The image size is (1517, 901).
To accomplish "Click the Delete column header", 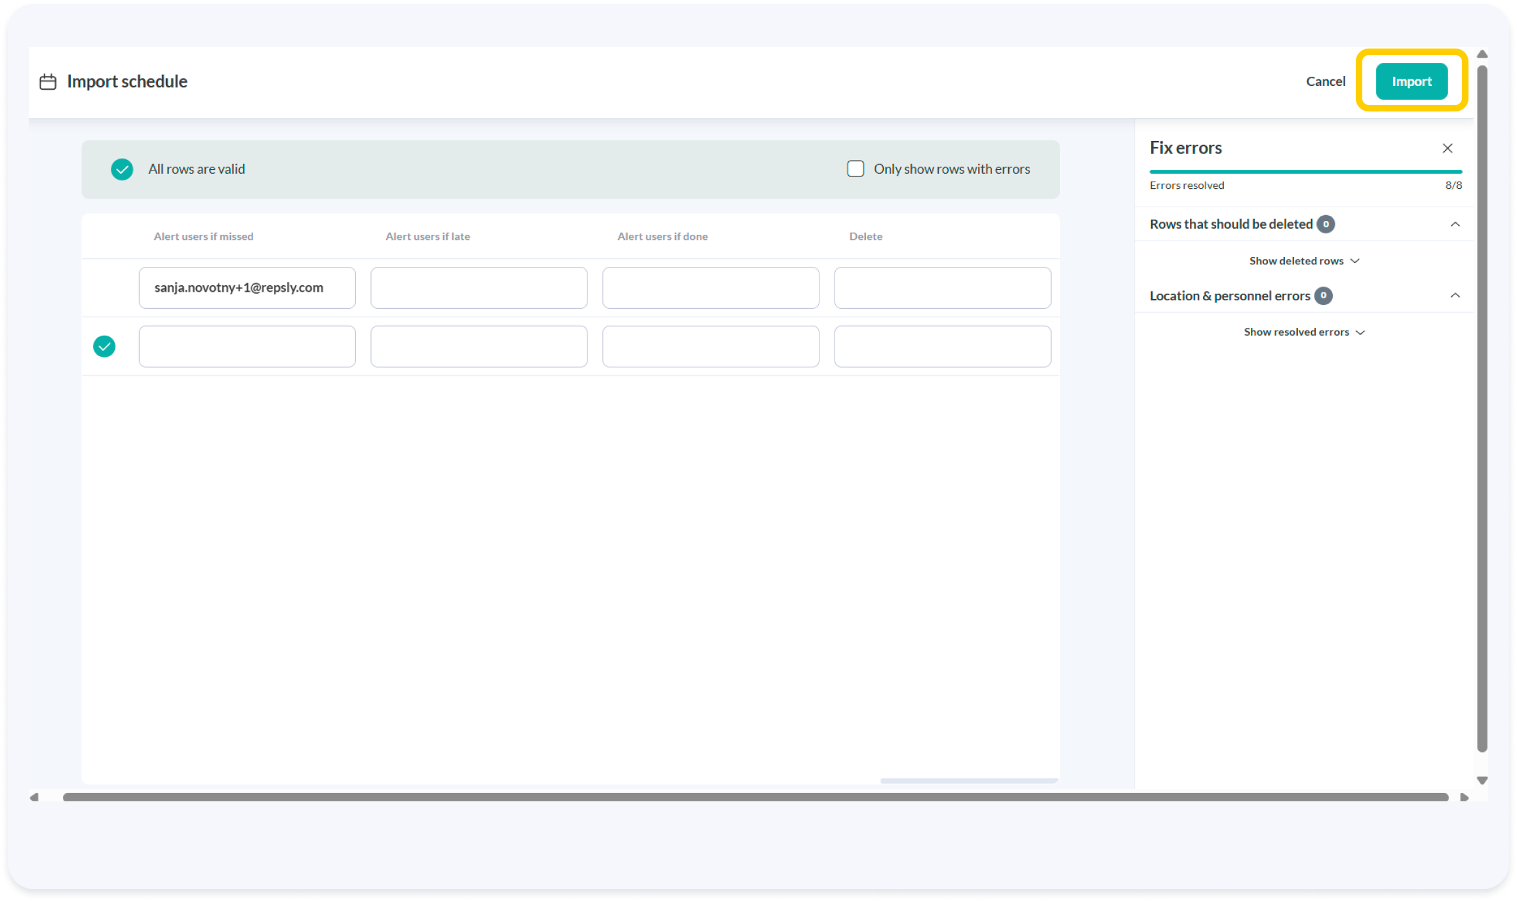I will (x=865, y=237).
